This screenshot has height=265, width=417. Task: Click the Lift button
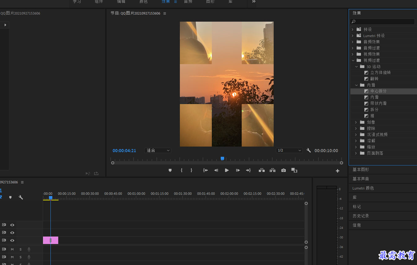click(262, 170)
